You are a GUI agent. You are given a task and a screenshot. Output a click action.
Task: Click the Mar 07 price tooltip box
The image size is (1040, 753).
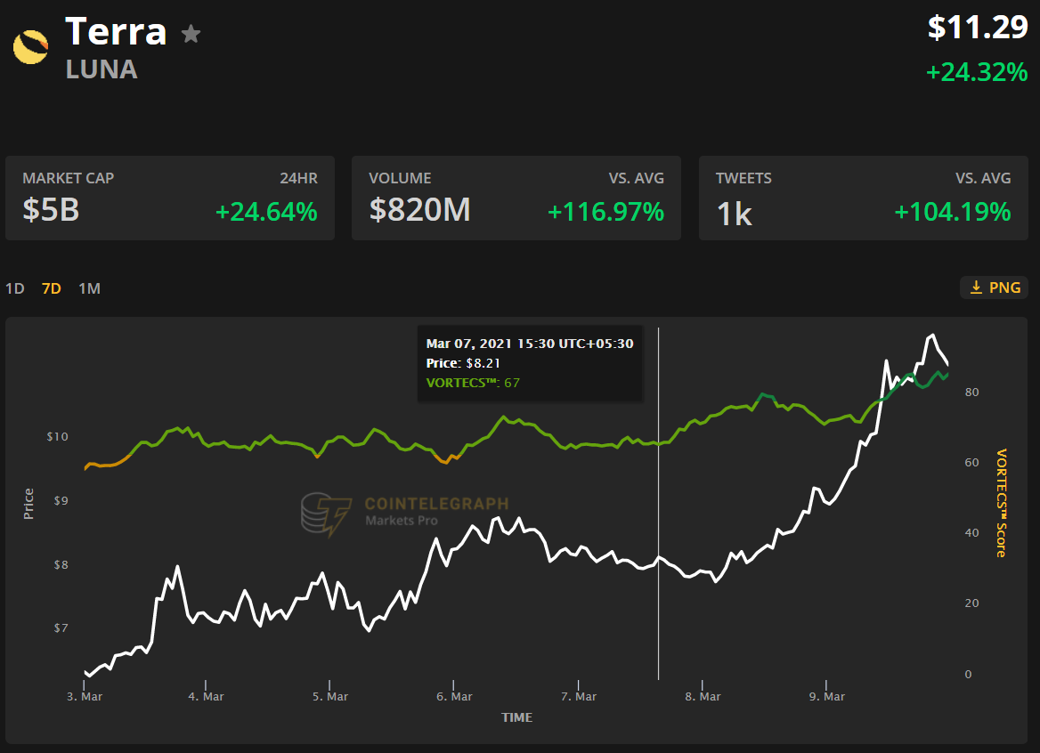530,363
